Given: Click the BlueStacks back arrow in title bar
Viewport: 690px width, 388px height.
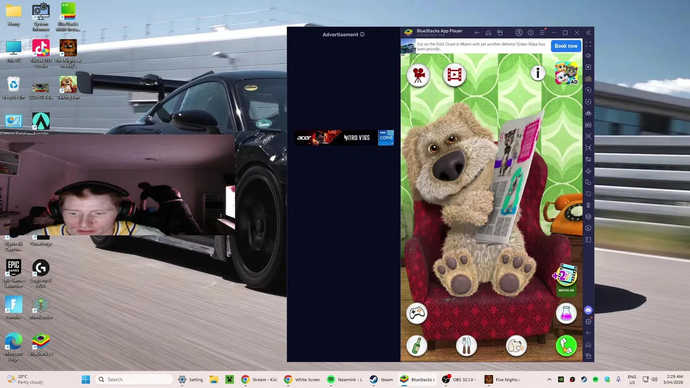Looking at the screenshot, I should [477, 33].
